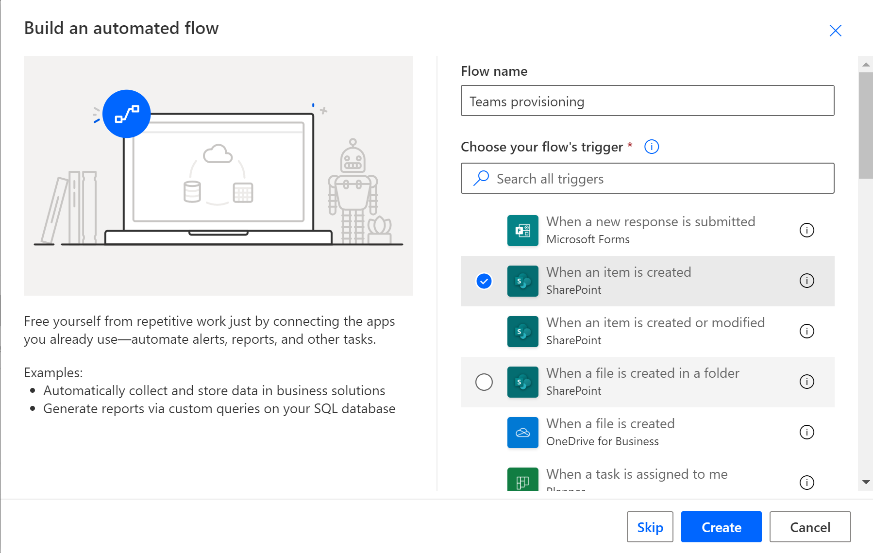The width and height of the screenshot is (873, 553).
Task: Click the SharePoint icon for 'When an item is created or modified'
Action: (x=522, y=332)
